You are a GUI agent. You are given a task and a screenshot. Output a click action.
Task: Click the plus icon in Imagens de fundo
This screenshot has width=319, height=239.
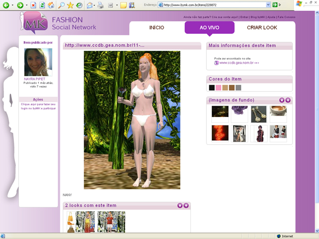click(x=288, y=100)
